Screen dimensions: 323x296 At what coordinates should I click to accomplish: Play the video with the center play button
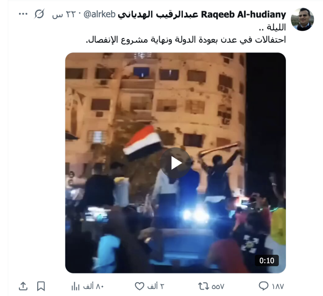(176, 163)
